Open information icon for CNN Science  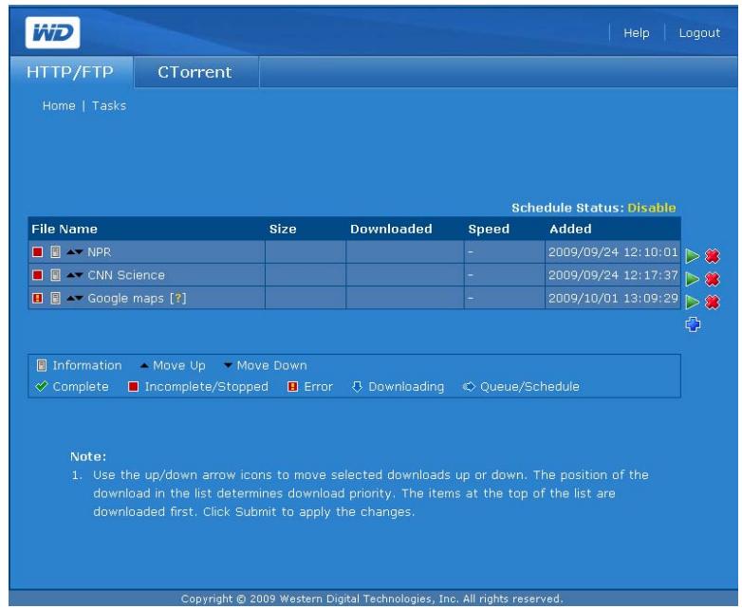[x=55, y=275]
